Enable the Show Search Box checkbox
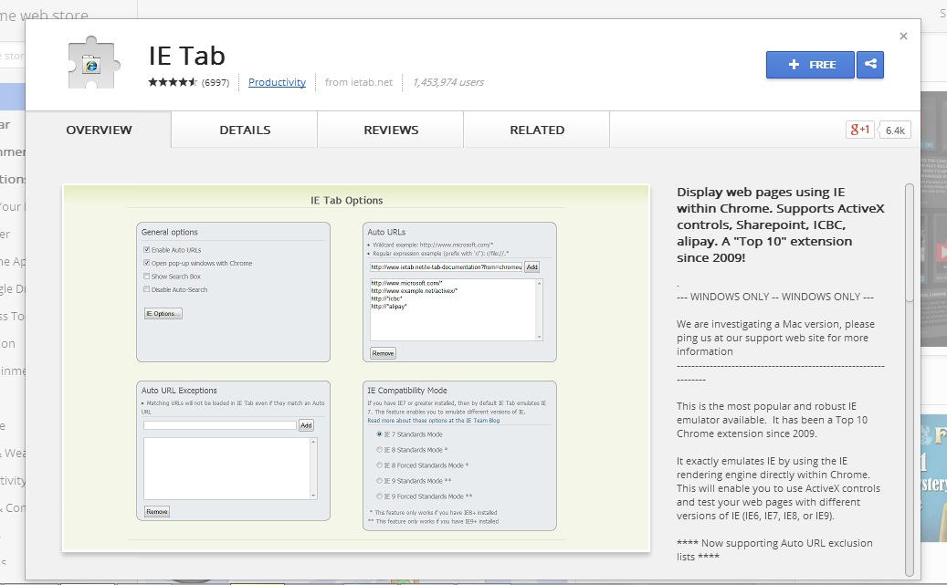Image resolution: width=947 pixels, height=585 pixels. pyautogui.click(x=146, y=276)
